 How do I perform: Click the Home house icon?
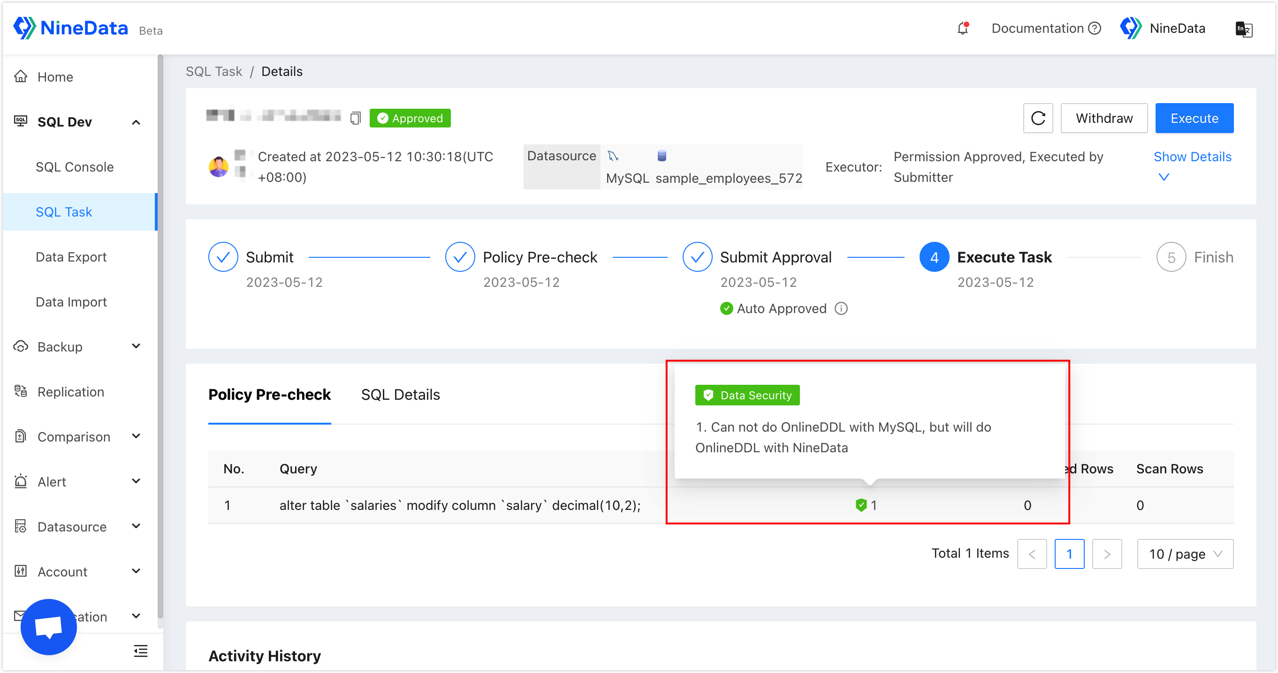(20, 76)
